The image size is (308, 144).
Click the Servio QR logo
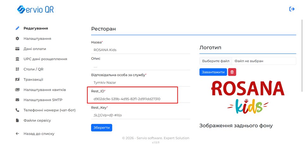[35, 10]
